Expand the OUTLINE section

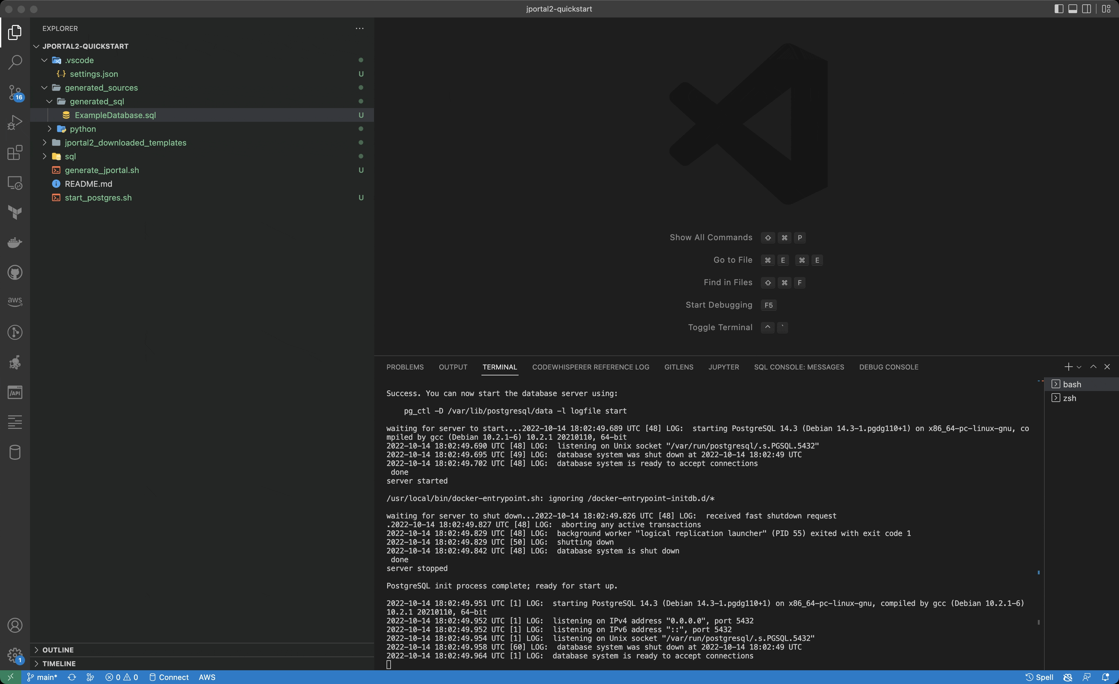click(x=36, y=650)
